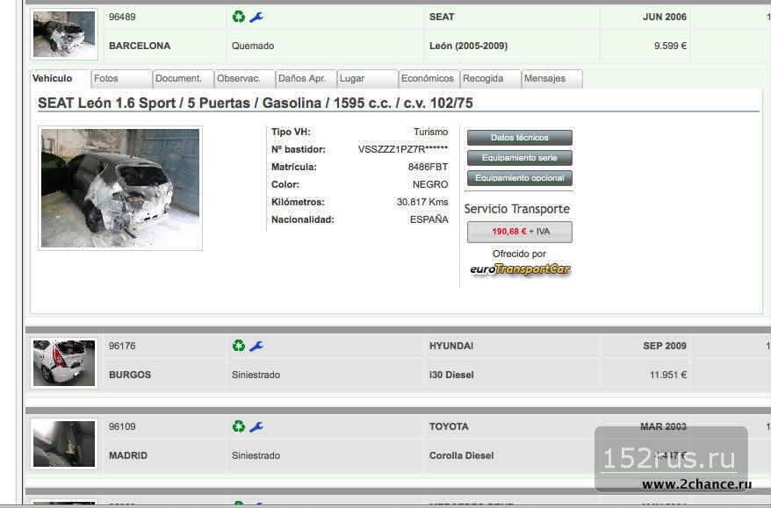Click the Tipo VH value Turismo
Screen dimensions: 771x508
(431, 132)
